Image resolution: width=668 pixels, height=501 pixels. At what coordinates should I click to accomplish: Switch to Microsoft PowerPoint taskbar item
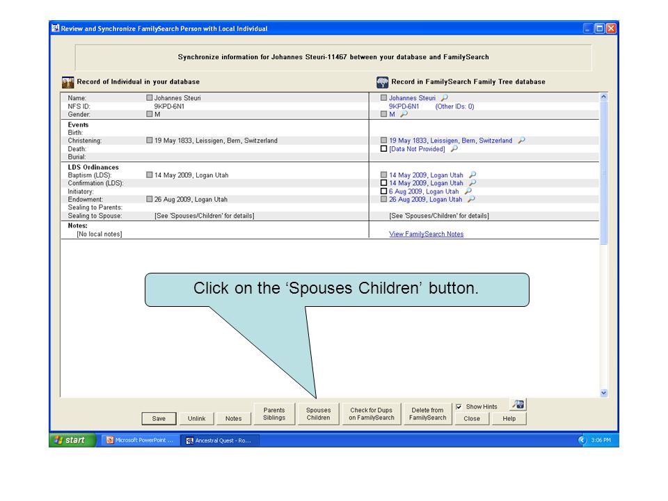point(140,440)
